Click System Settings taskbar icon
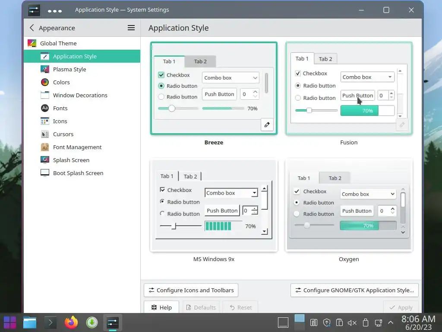The height and width of the screenshot is (332, 442). coord(113,322)
